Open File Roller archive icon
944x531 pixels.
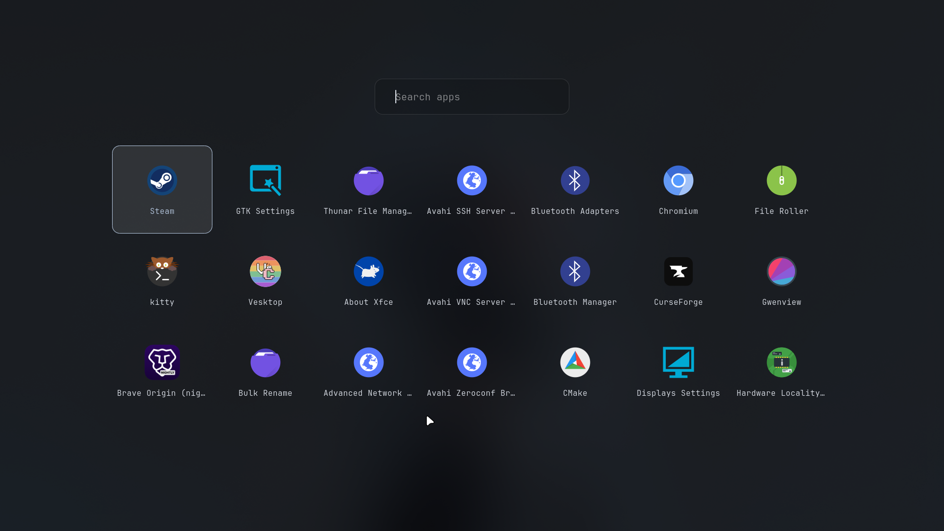[x=782, y=180]
